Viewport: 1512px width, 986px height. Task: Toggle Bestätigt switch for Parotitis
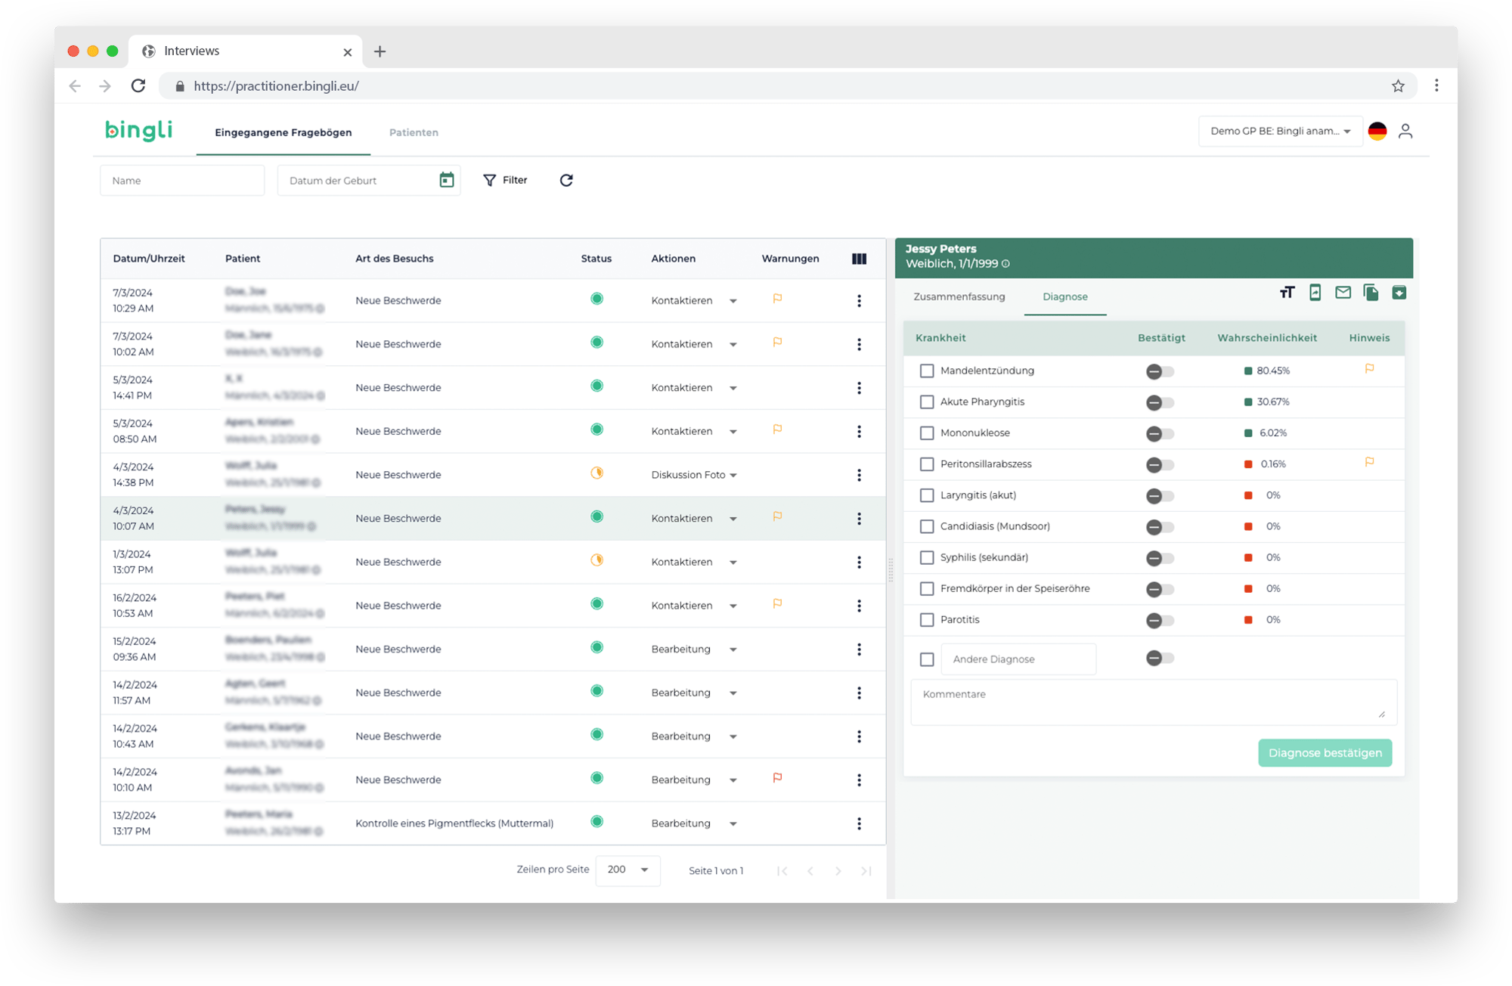[x=1160, y=620]
